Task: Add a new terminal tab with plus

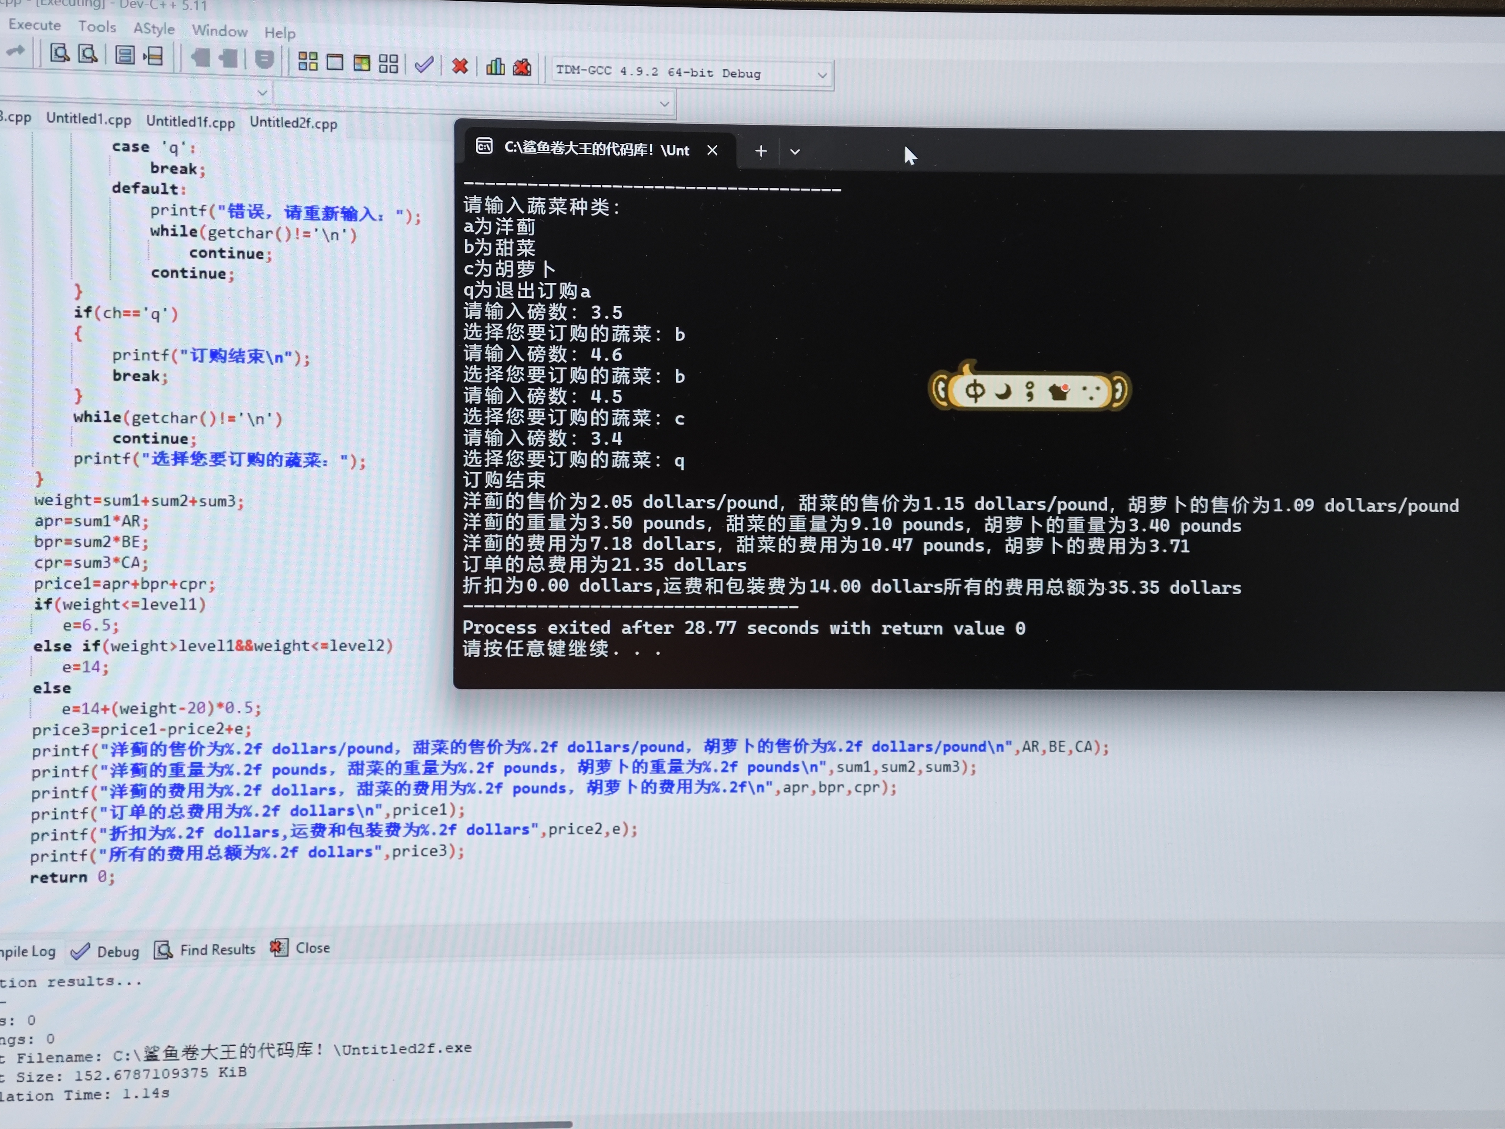Action: (761, 151)
